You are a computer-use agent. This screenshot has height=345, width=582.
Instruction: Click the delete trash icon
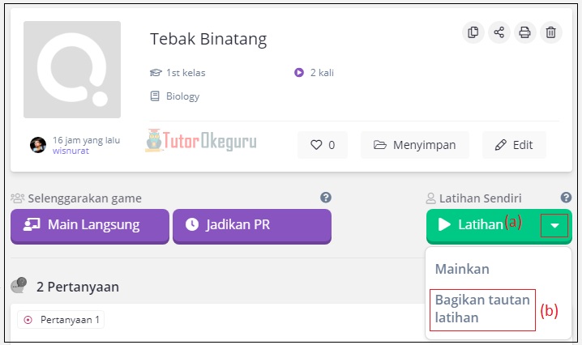tap(550, 32)
